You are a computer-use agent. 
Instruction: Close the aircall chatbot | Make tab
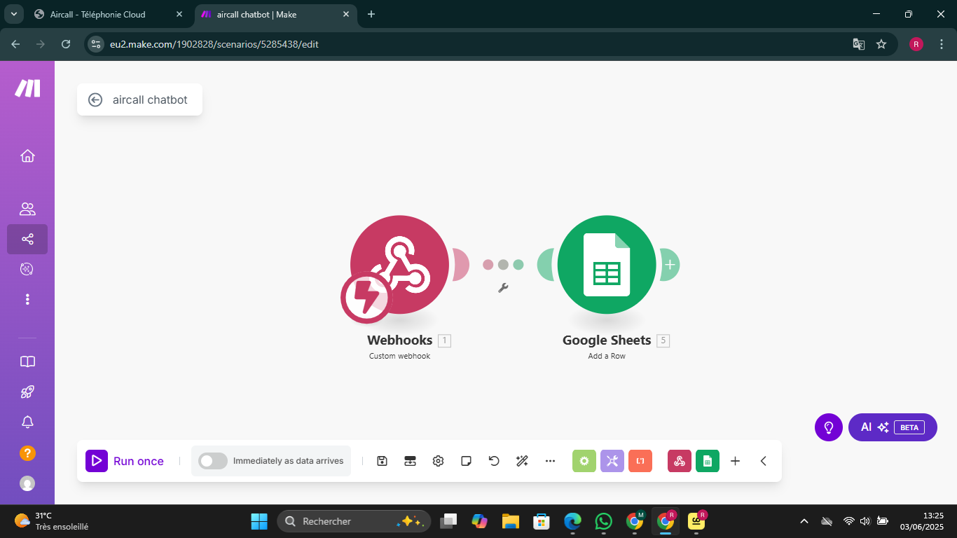(x=345, y=14)
